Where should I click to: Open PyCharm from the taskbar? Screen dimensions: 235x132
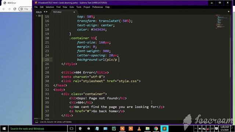coord(114,129)
